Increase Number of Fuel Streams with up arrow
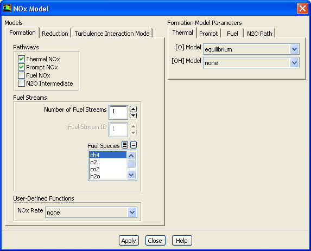The image size is (311, 251). click(133, 109)
